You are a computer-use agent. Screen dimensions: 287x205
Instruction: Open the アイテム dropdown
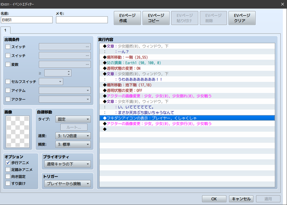[x=65, y=90]
